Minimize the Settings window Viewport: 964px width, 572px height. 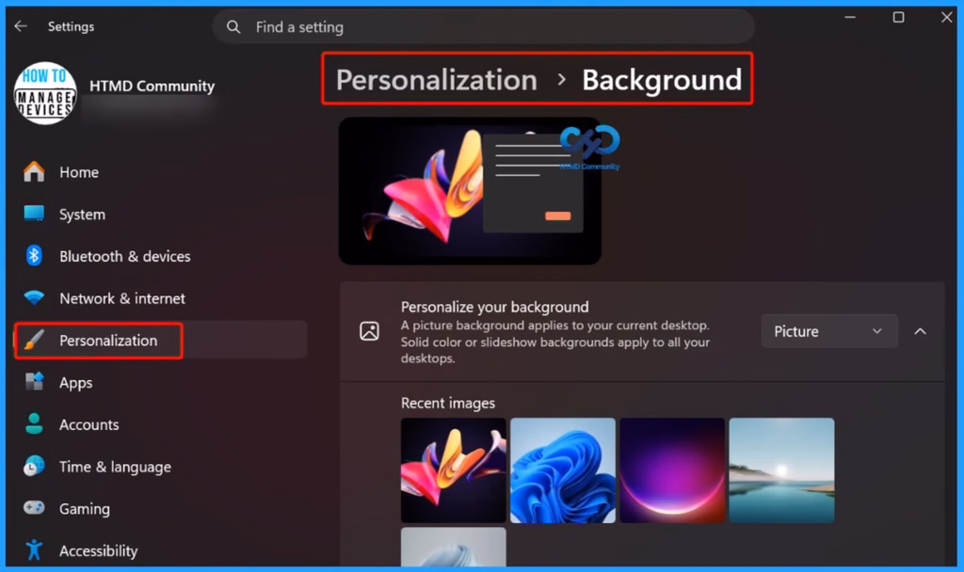pos(850,17)
